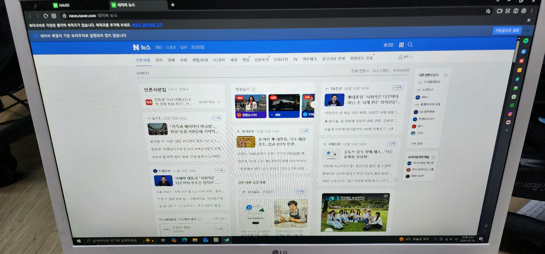545x254 pixels.
Task: Open the 랭킹 tab
Action: point(246,60)
